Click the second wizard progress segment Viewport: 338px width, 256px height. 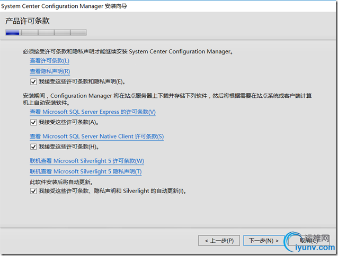29,33
